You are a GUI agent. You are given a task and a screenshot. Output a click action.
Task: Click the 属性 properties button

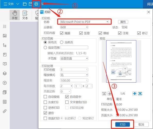pos(123,22)
